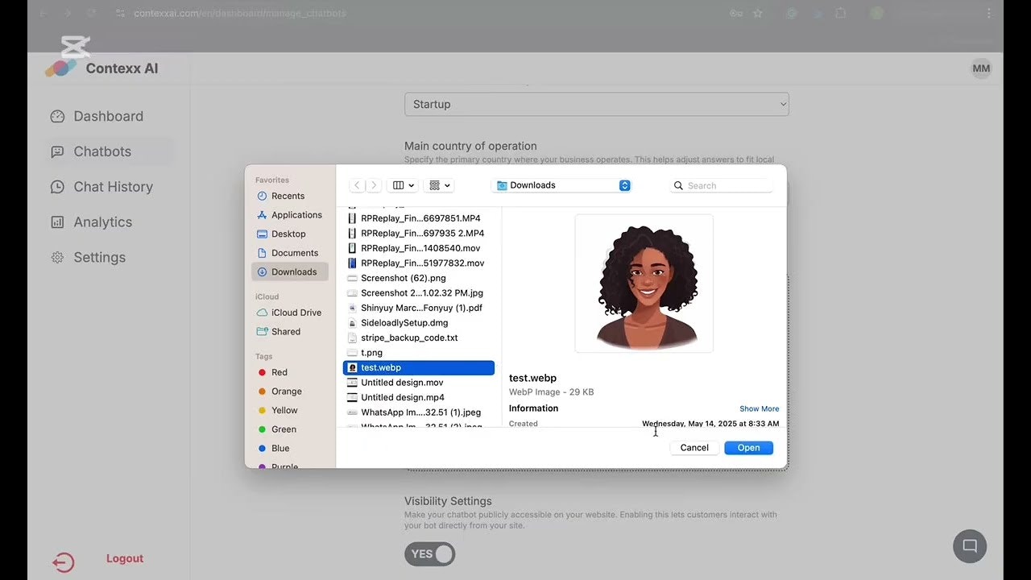Select WhatsApp Im....32.51 (1).jpeg file

[419, 412]
